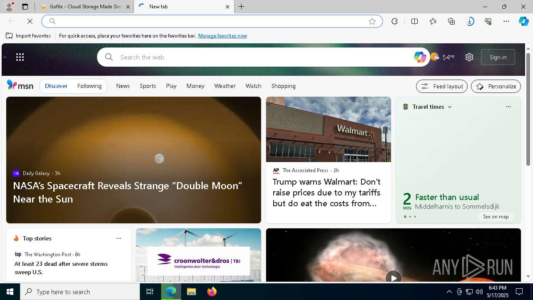Open the volume control in tray
This screenshot has height=300, width=533.
[x=479, y=292]
